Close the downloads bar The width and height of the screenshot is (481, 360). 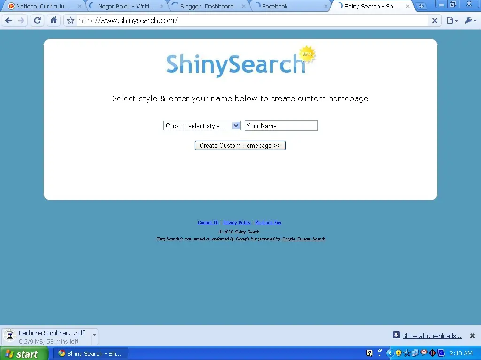tap(473, 336)
